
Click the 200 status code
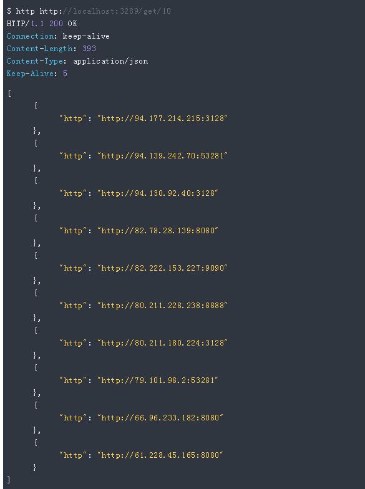pyautogui.click(x=56, y=24)
